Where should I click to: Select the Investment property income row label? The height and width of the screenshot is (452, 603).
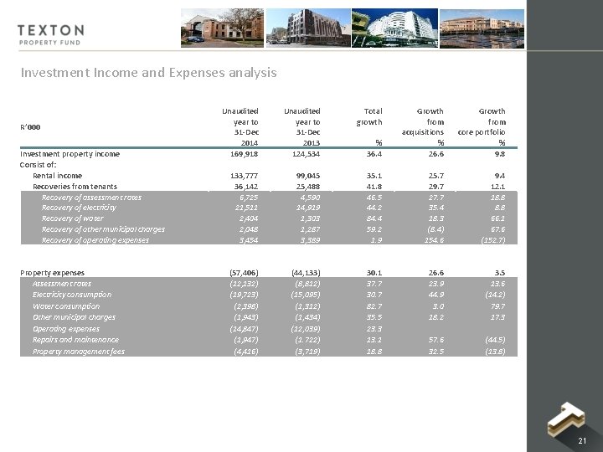[70, 154]
